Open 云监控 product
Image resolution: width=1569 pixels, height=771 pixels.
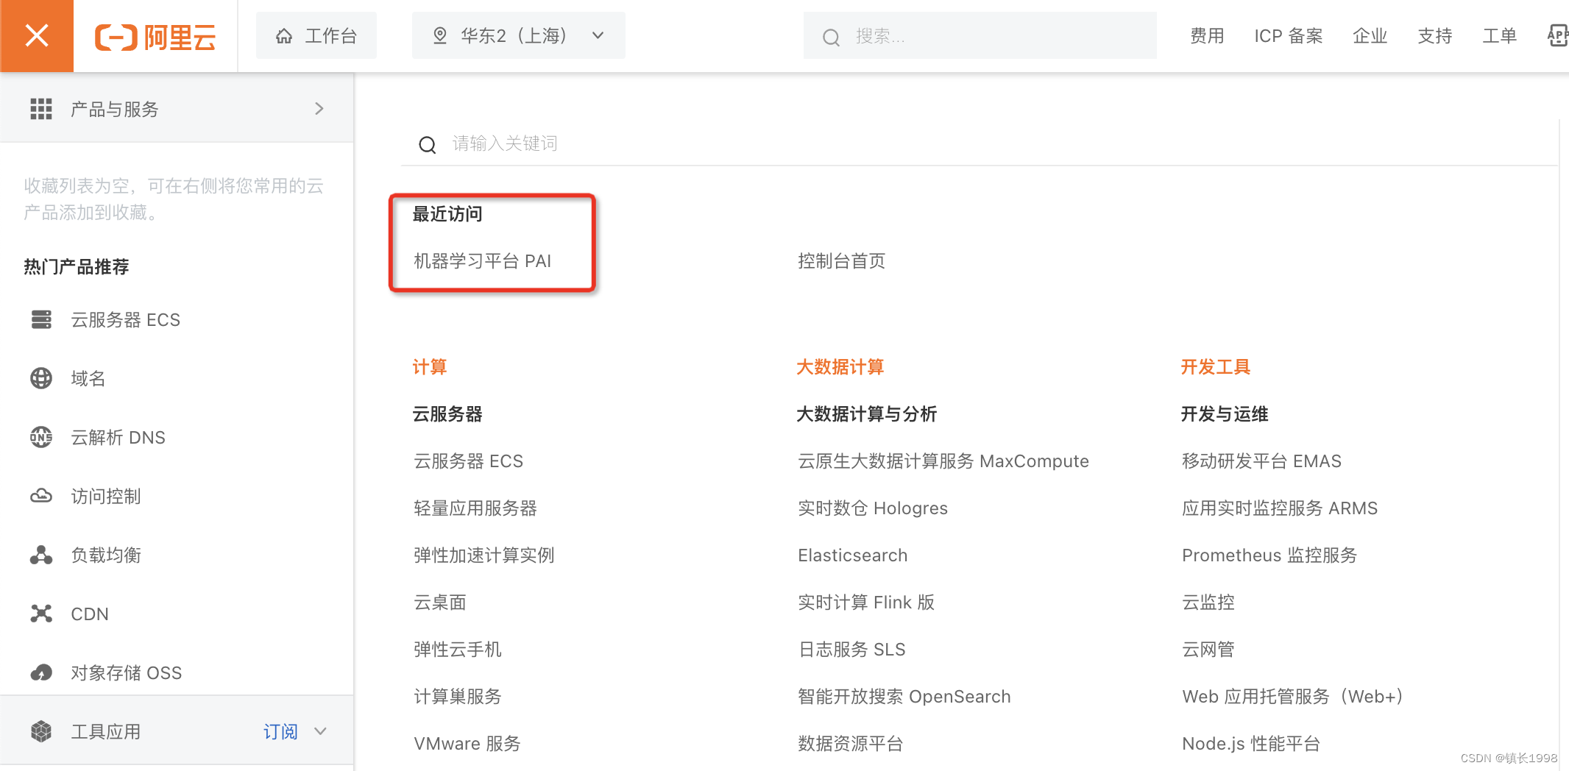1208,603
